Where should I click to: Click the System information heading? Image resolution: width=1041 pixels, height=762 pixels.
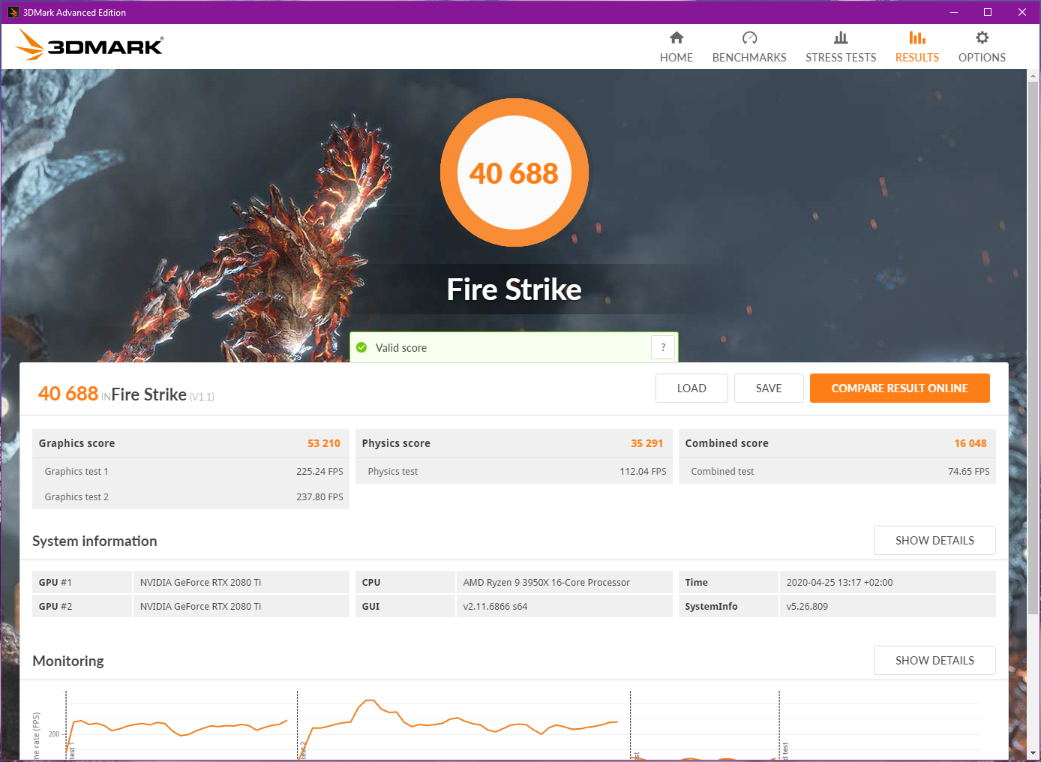(94, 541)
